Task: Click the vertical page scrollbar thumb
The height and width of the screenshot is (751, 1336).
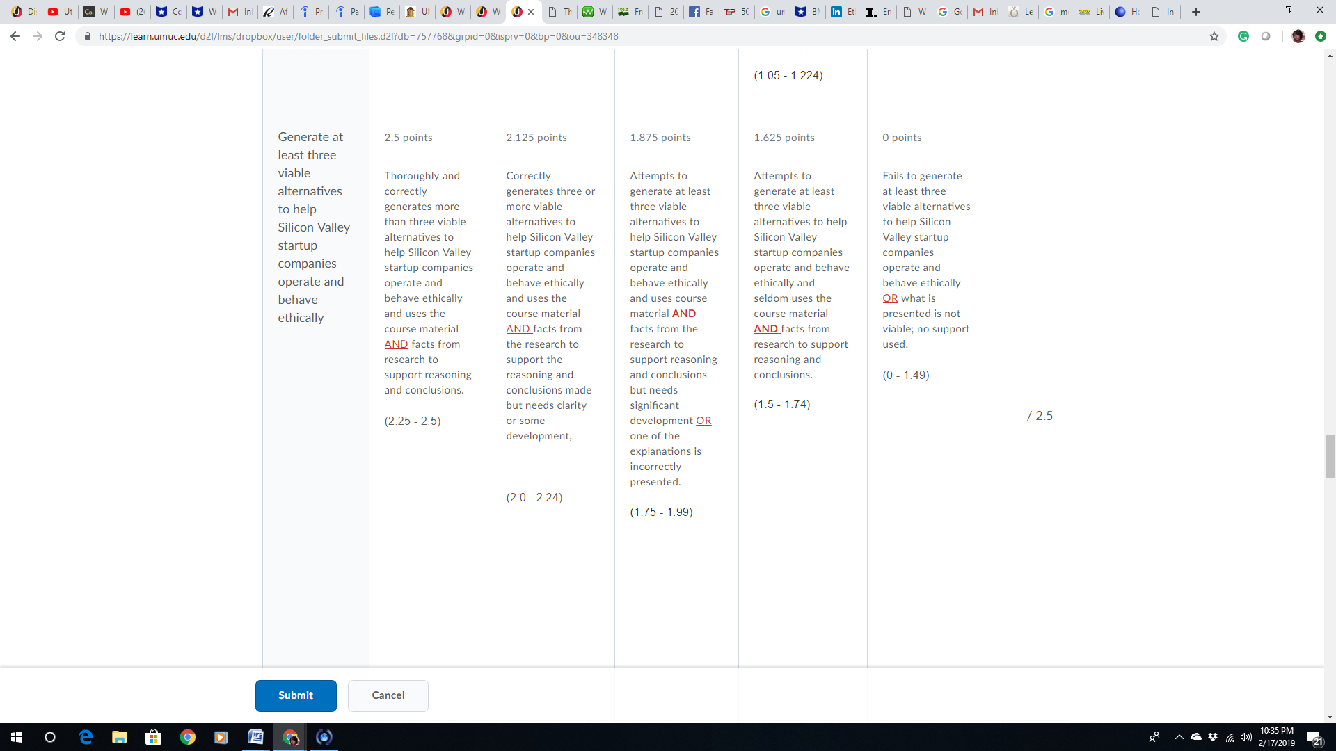Action: [1330, 456]
